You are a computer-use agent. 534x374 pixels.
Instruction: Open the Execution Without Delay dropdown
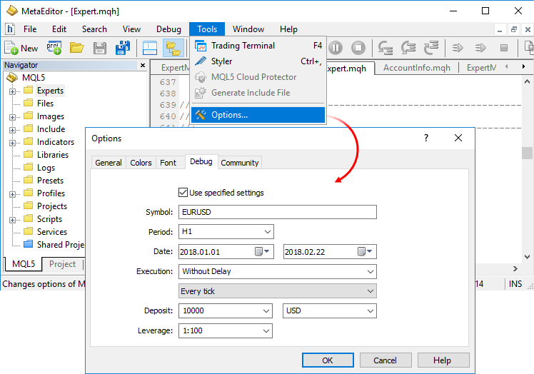coord(370,272)
